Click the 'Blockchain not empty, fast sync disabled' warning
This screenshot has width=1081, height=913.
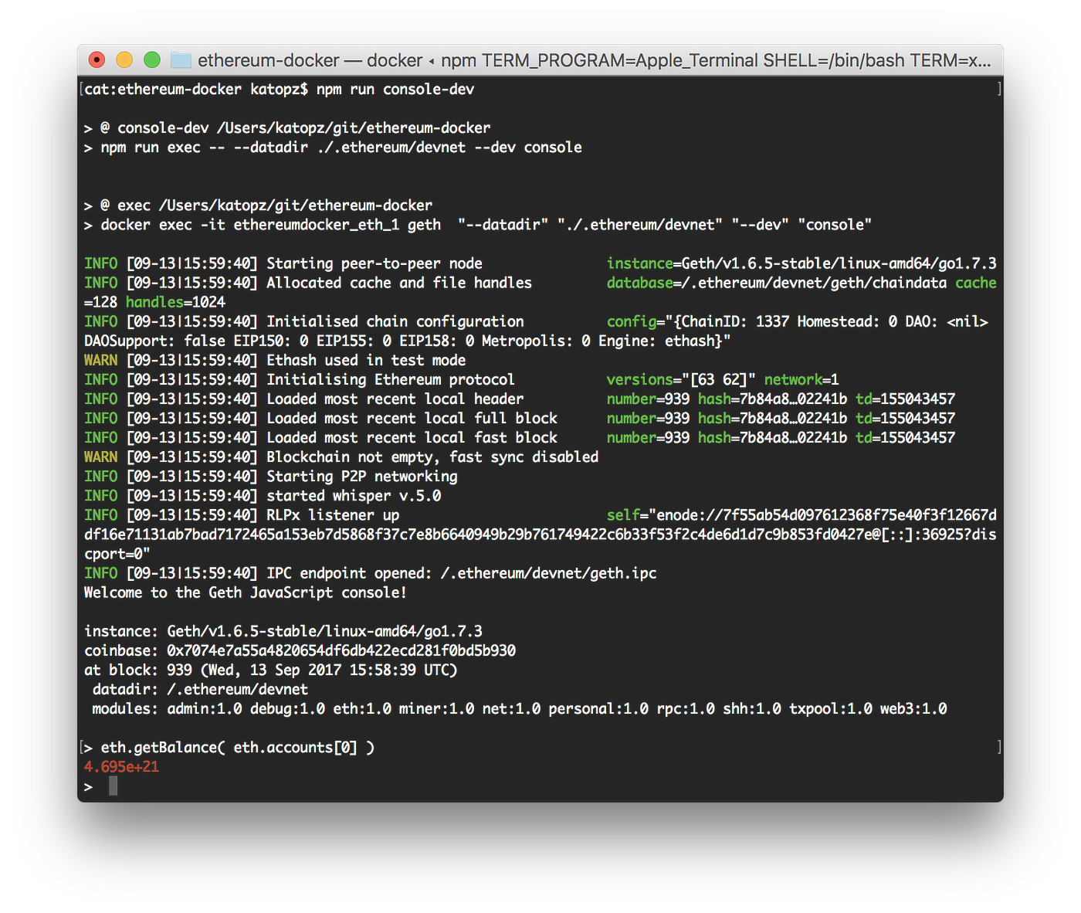[432, 457]
